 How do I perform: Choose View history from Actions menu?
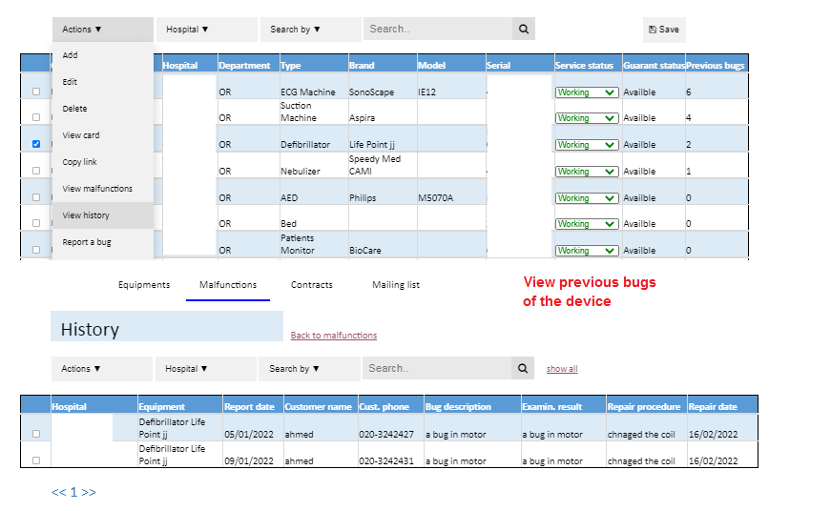pyautogui.click(x=86, y=215)
